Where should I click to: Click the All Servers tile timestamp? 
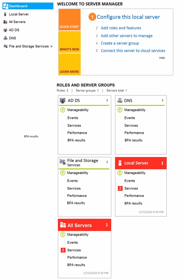pos(96,273)
